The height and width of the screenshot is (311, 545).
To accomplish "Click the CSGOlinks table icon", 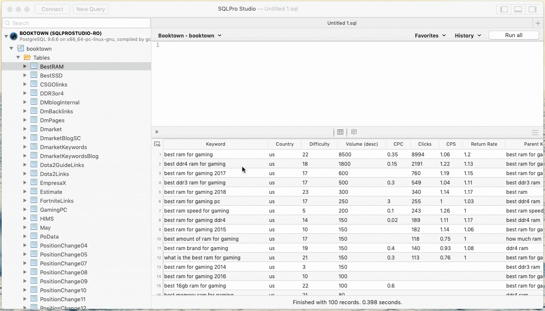I will 34,84.
